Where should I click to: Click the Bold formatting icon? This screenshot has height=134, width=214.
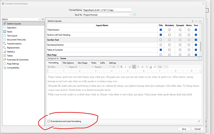[121, 67]
